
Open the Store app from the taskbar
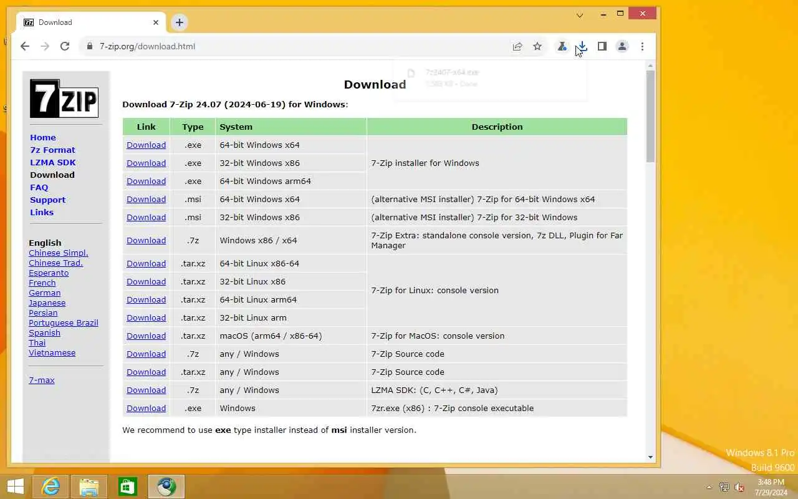[x=128, y=487]
